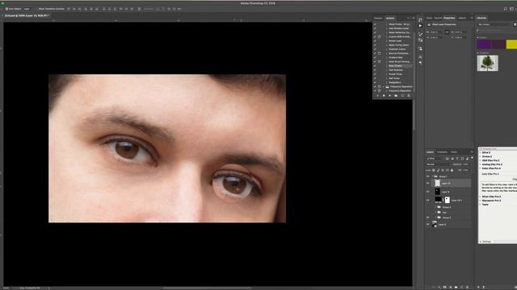This screenshot has height=290, width=517.
Task: Pick the yellow library color swatch
Action: pos(511,44)
